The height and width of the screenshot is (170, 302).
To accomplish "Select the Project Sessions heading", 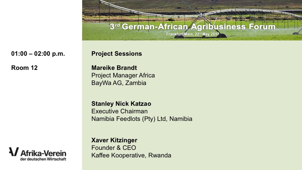I will tap(116, 54).
